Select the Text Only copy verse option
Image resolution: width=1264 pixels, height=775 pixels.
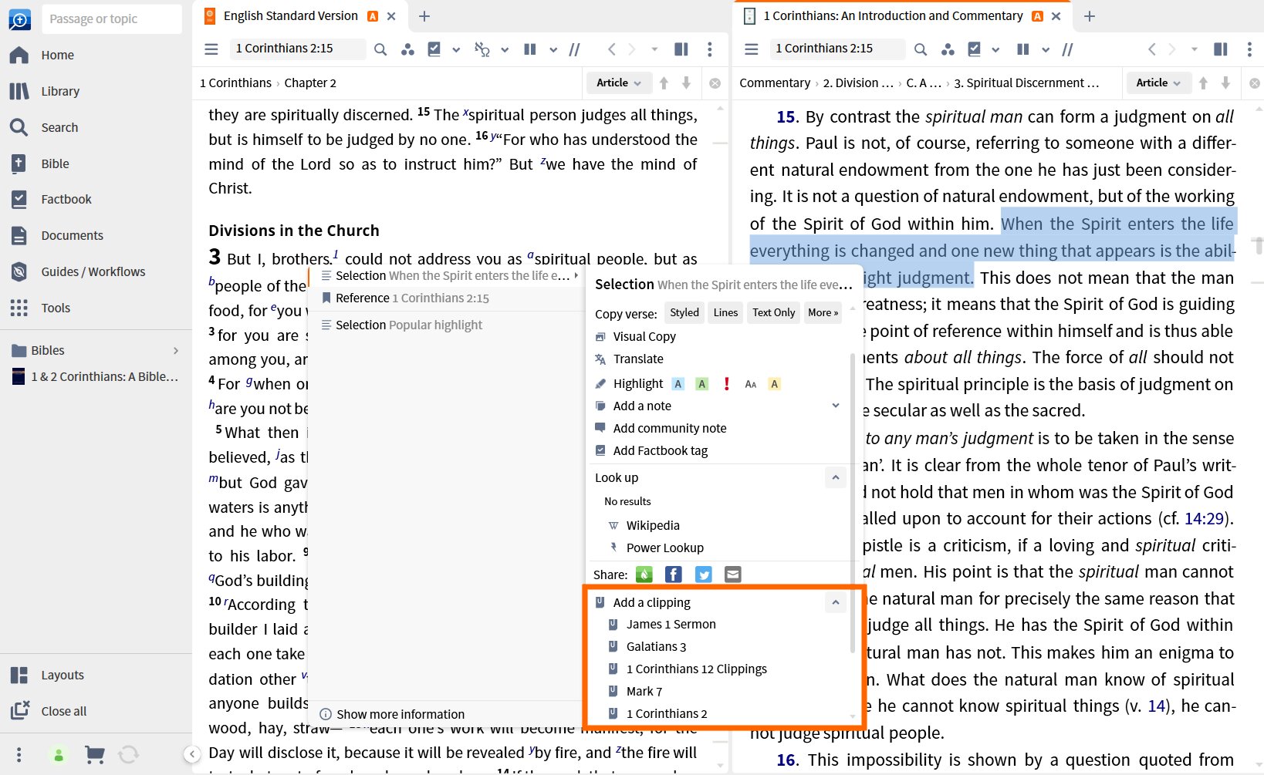tap(773, 312)
